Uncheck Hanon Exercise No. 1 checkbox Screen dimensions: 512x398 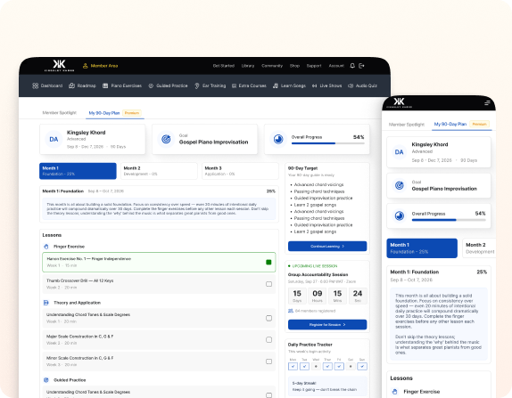pyautogui.click(x=268, y=262)
